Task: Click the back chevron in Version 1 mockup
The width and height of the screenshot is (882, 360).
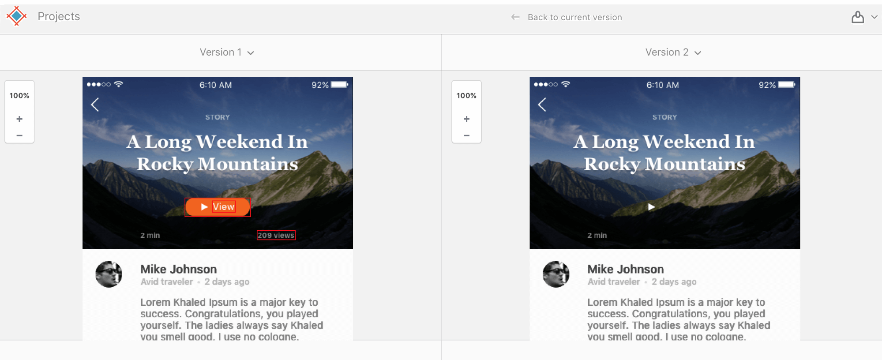Action: pos(95,105)
